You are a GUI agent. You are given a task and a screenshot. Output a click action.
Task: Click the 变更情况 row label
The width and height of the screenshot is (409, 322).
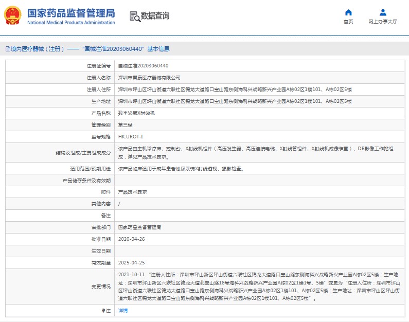pos(101,287)
